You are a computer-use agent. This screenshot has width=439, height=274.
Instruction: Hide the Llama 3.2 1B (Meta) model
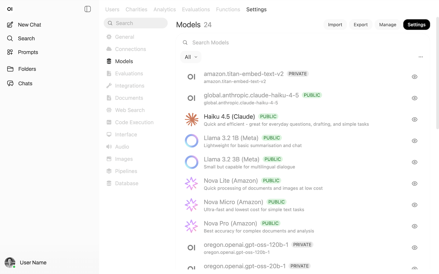[x=415, y=141]
